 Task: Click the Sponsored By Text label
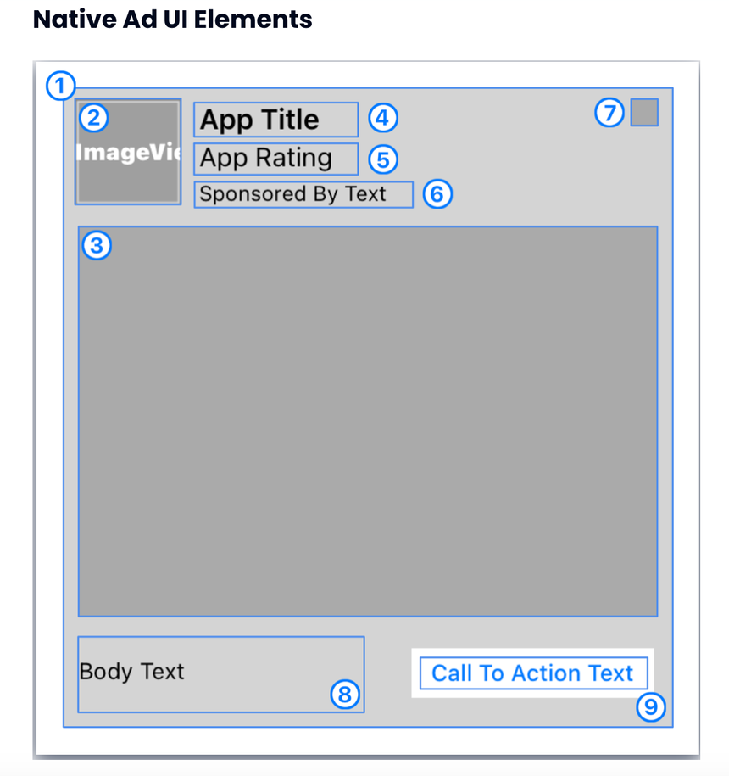[x=303, y=194]
